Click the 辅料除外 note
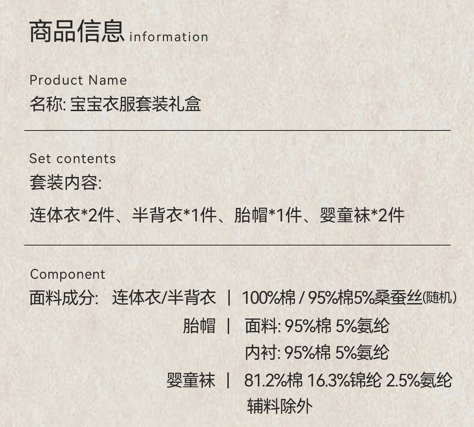The height and width of the screenshot is (427, 474). click(279, 406)
